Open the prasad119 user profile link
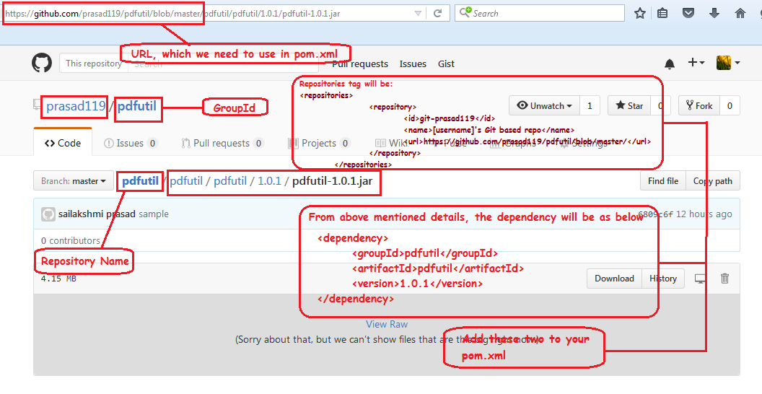The image size is (762, 394). point(76,106)
